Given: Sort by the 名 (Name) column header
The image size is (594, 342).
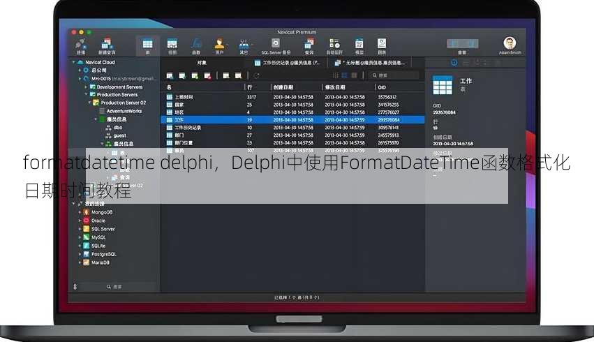Looking at the screenshot, I should 169,87.
